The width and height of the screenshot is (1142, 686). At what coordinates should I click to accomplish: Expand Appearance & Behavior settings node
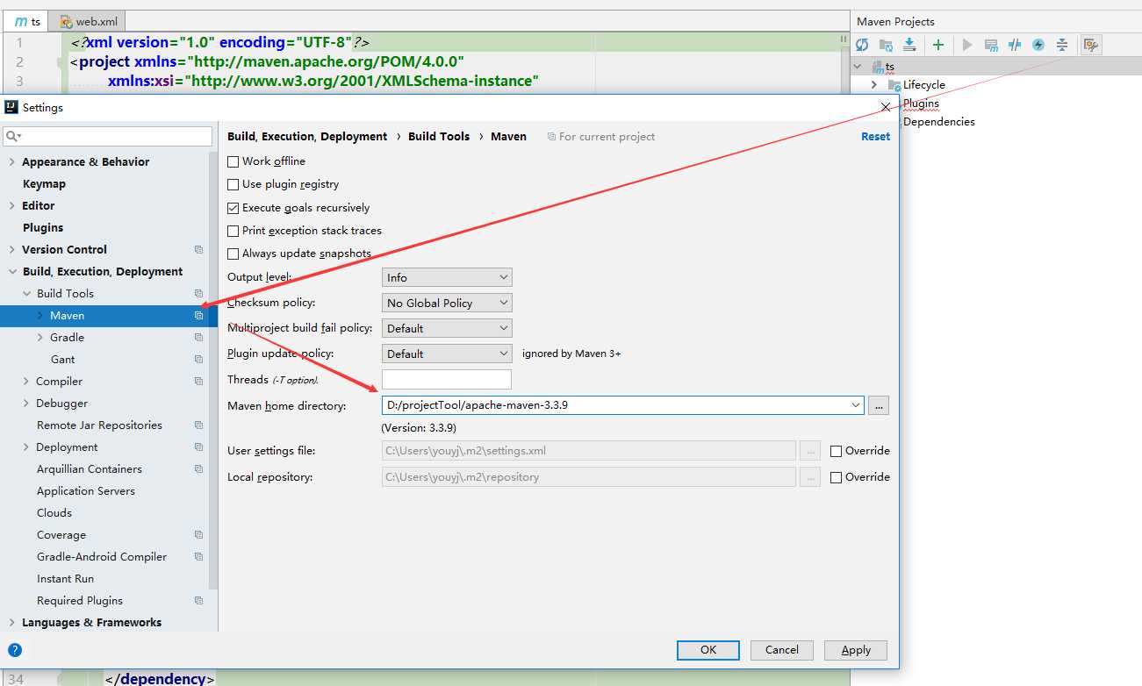point(11,162)
